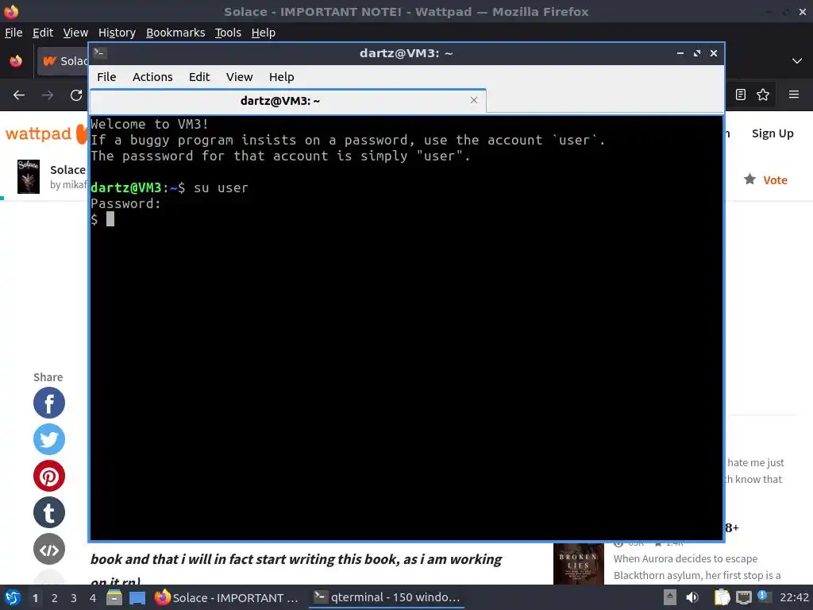This screenshot has height=610, width=813.
Task: Switch to workspace 4
Action: (x=93, y=598)
